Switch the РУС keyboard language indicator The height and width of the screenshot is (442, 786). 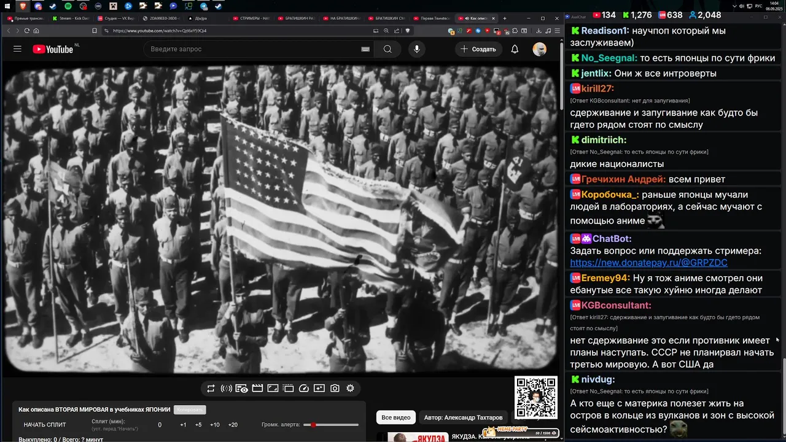(x=760, y=6)
